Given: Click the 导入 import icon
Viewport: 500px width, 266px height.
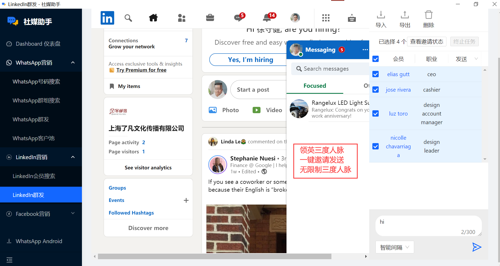Looking at the screenshot, I should click(381, 15).
